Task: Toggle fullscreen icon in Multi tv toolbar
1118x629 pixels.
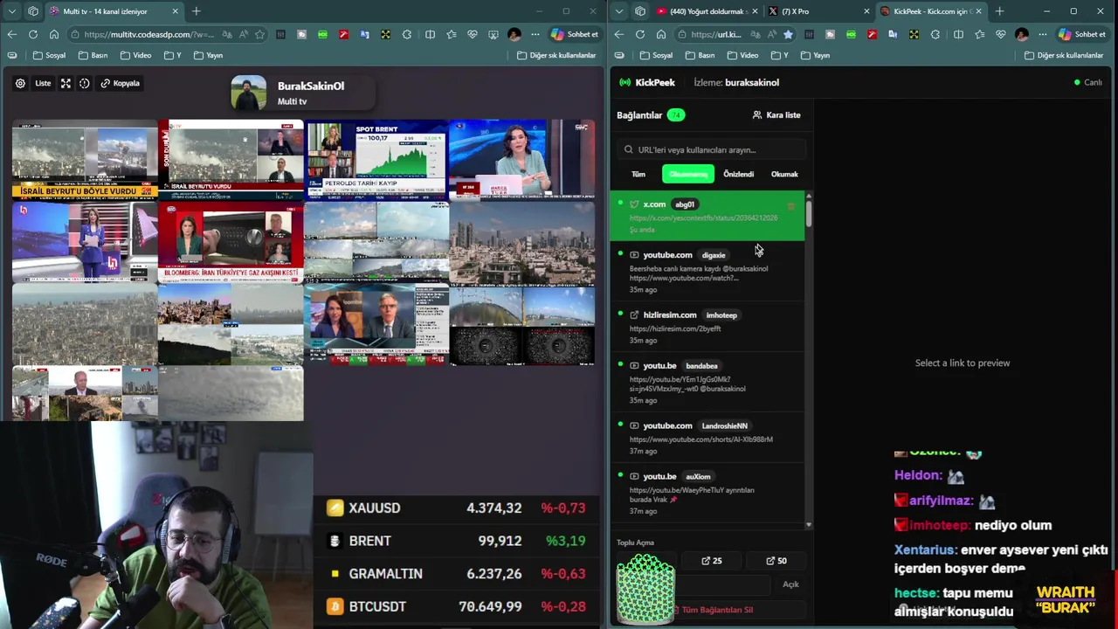Action: point(66,83)
